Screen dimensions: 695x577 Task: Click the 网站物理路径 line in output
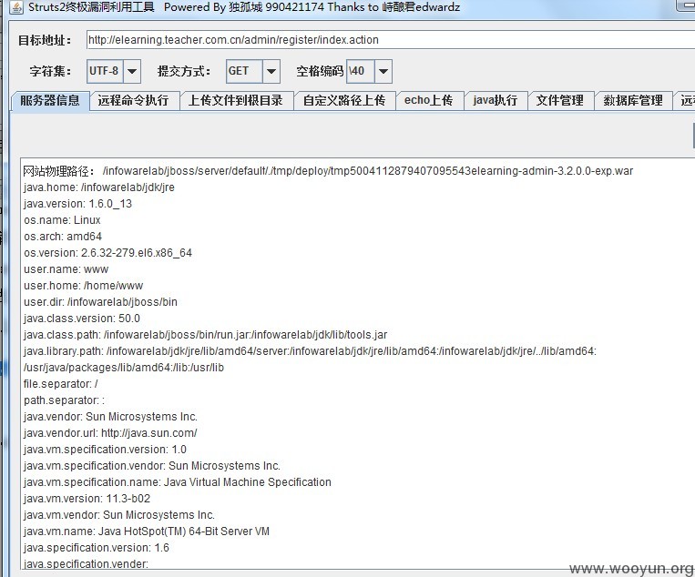click(328, 171)
